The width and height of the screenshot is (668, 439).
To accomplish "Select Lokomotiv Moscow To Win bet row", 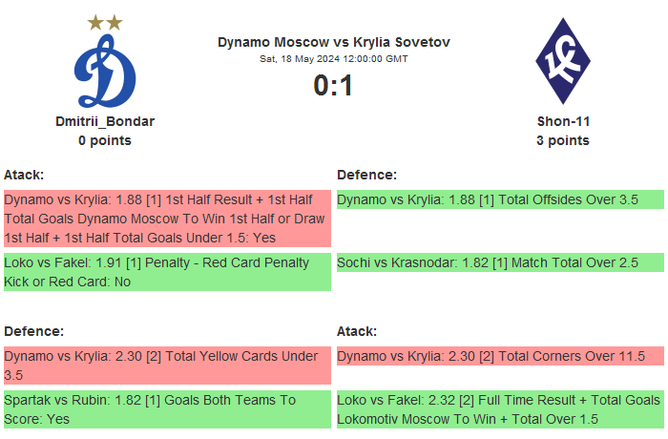I will point(500,409).
